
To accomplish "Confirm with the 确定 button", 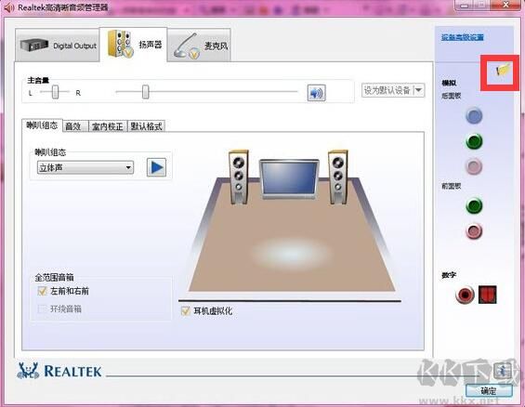I will point(489,390).
